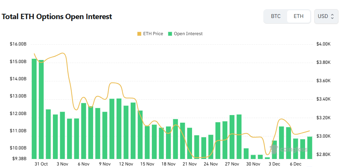Click the tallest green bar at 31 Oct
340x167 pixels.
tap(34, 109)
